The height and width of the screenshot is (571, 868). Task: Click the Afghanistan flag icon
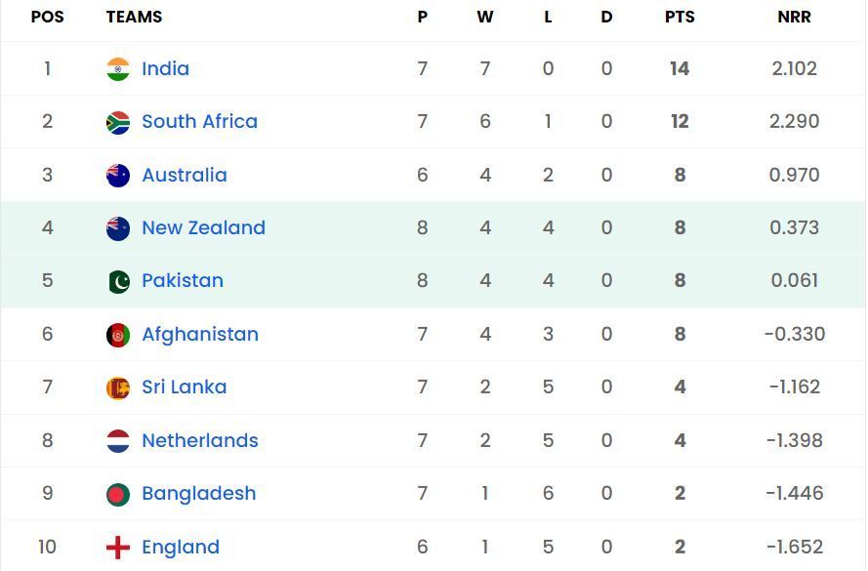tap(117, 334)
